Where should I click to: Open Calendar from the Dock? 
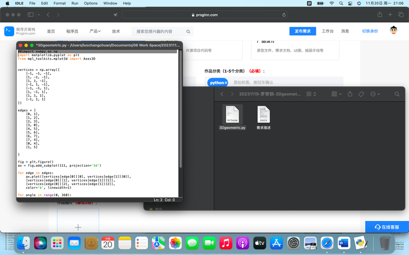(108, 243)
